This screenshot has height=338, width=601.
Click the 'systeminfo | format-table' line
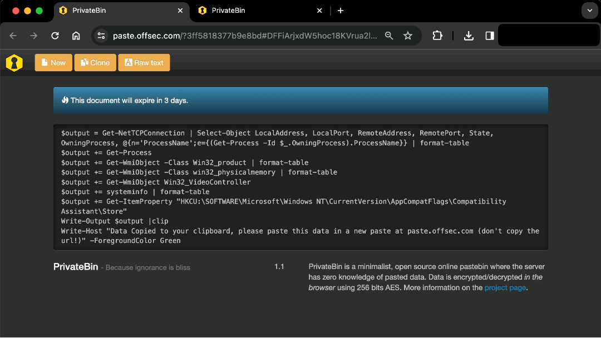pos(135,192)
